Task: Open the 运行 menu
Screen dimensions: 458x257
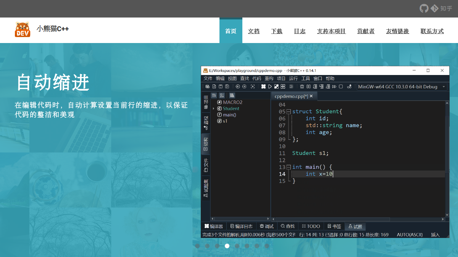Action: tap(294, 78)
